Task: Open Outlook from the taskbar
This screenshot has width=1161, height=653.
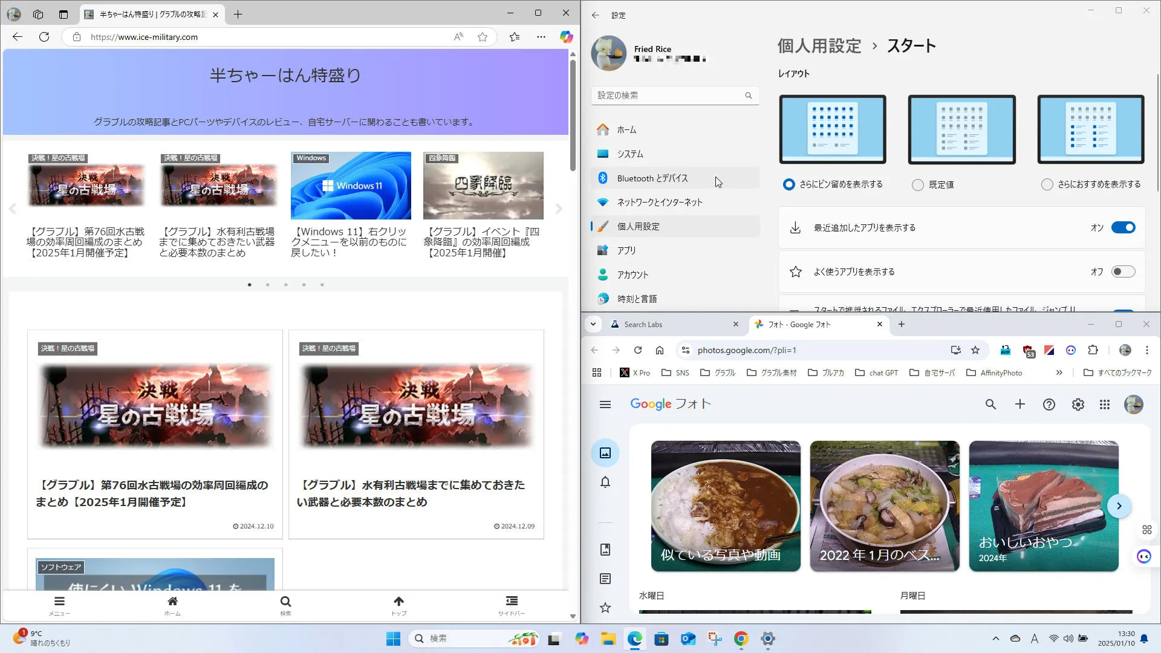Action: click(x=688, y=638)
